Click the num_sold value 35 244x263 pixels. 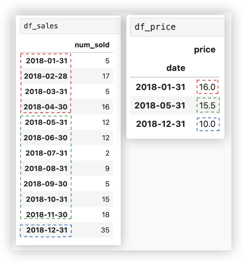(x=105, y=230)
